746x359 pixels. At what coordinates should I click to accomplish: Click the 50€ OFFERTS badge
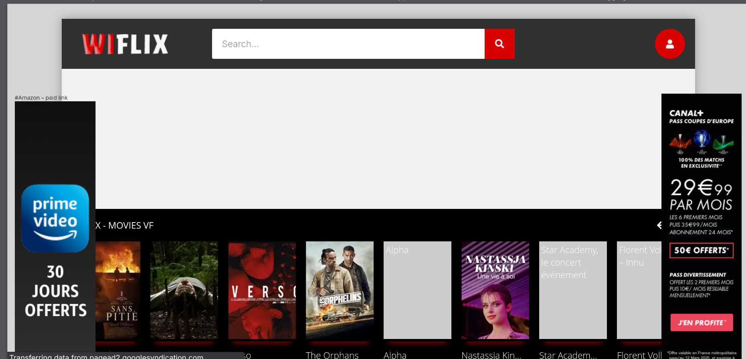(x=702, y=250)
